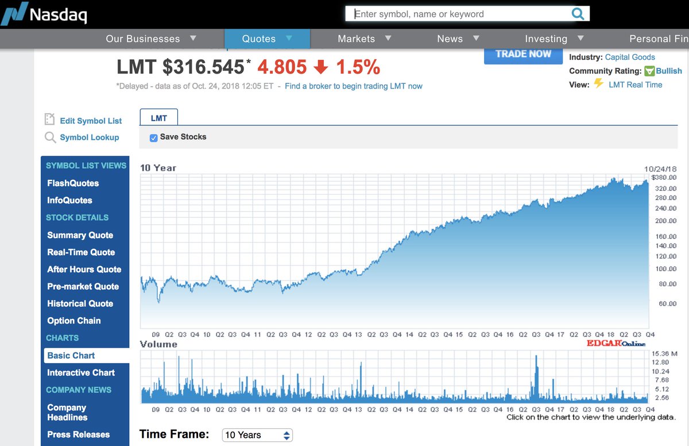Image resolution: width=689 pixels, height=446 pixels.
Task: Open the Bullish rating link
Action: click(669, 71)
